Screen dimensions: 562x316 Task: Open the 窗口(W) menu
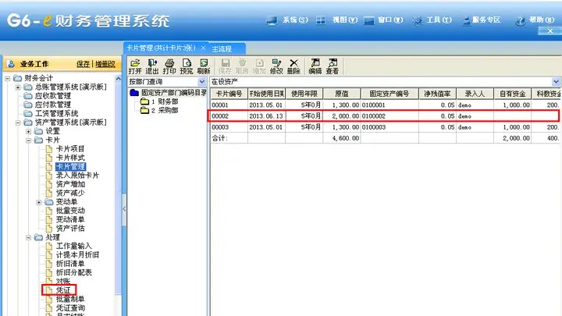(383, 20)
